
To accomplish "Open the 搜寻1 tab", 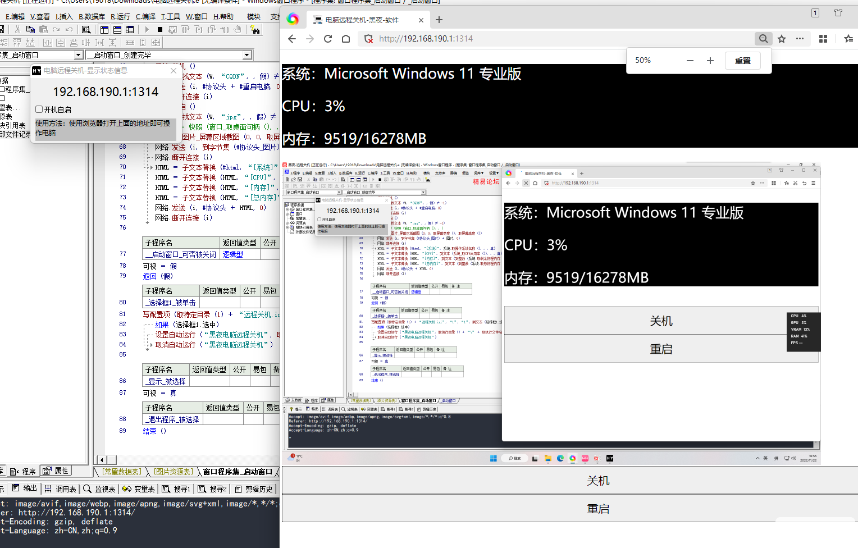I will 176,489.
